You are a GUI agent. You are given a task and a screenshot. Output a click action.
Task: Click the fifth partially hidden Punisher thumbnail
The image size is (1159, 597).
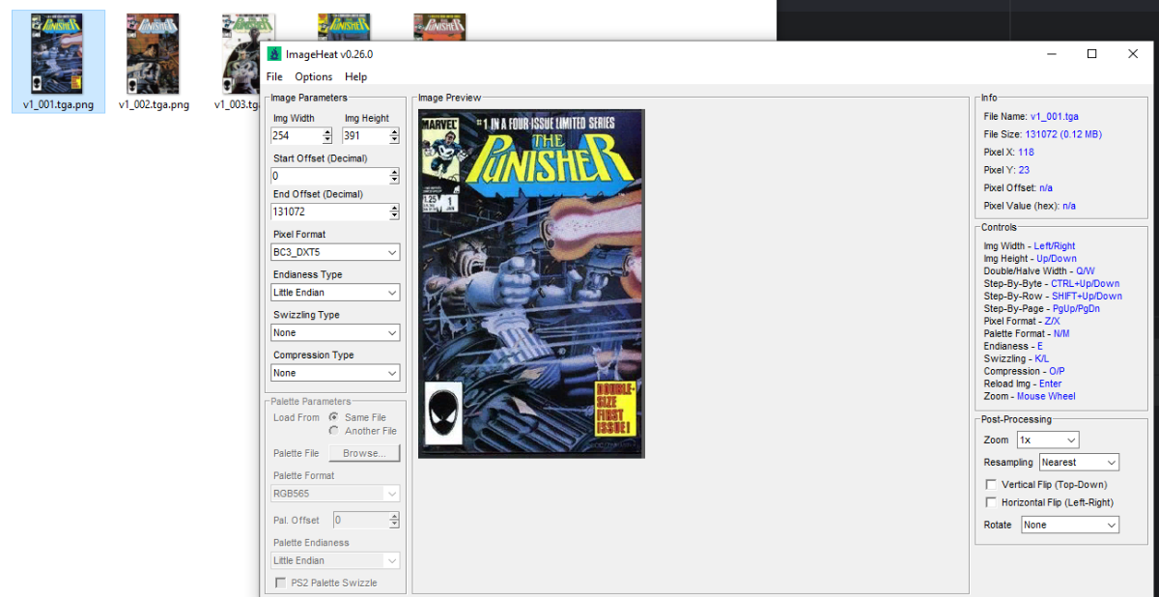[x=440, y=27]
